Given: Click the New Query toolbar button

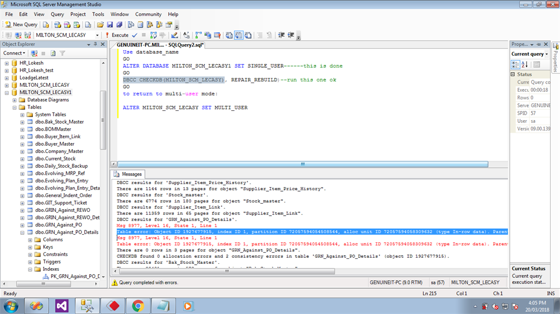Looking at the screenshot, I should point(21,25).
